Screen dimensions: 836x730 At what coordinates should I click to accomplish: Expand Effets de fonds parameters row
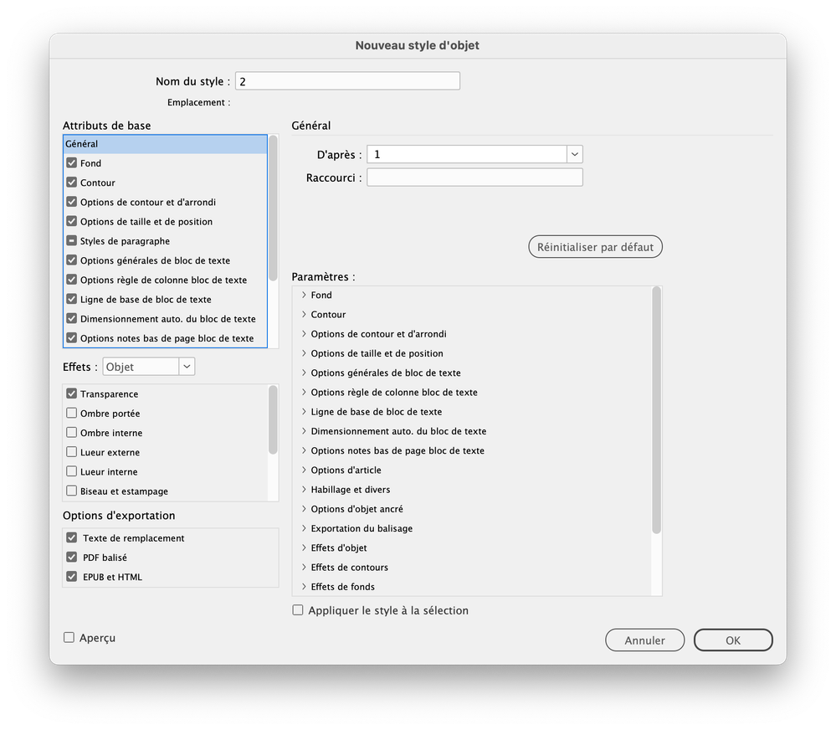[304, 587]
